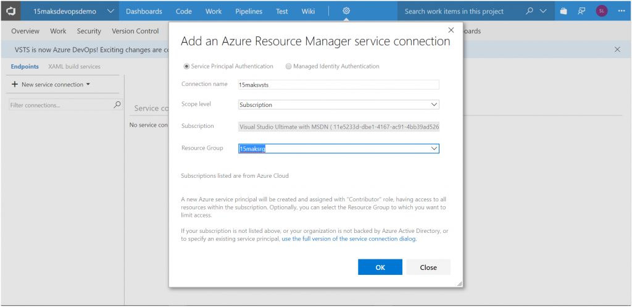Select Service Principal Authentication radio

click(x=186, y=66)
